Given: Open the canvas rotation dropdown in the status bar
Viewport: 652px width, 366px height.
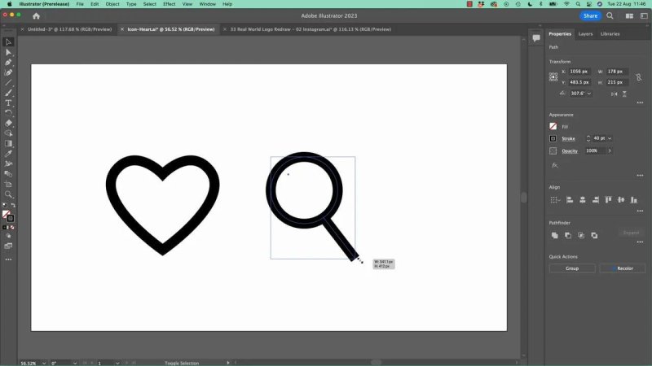Looking at the screenshot, I should click(x=75, y=363).
